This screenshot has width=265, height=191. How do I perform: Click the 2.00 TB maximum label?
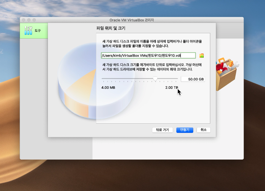coord(172,87)
